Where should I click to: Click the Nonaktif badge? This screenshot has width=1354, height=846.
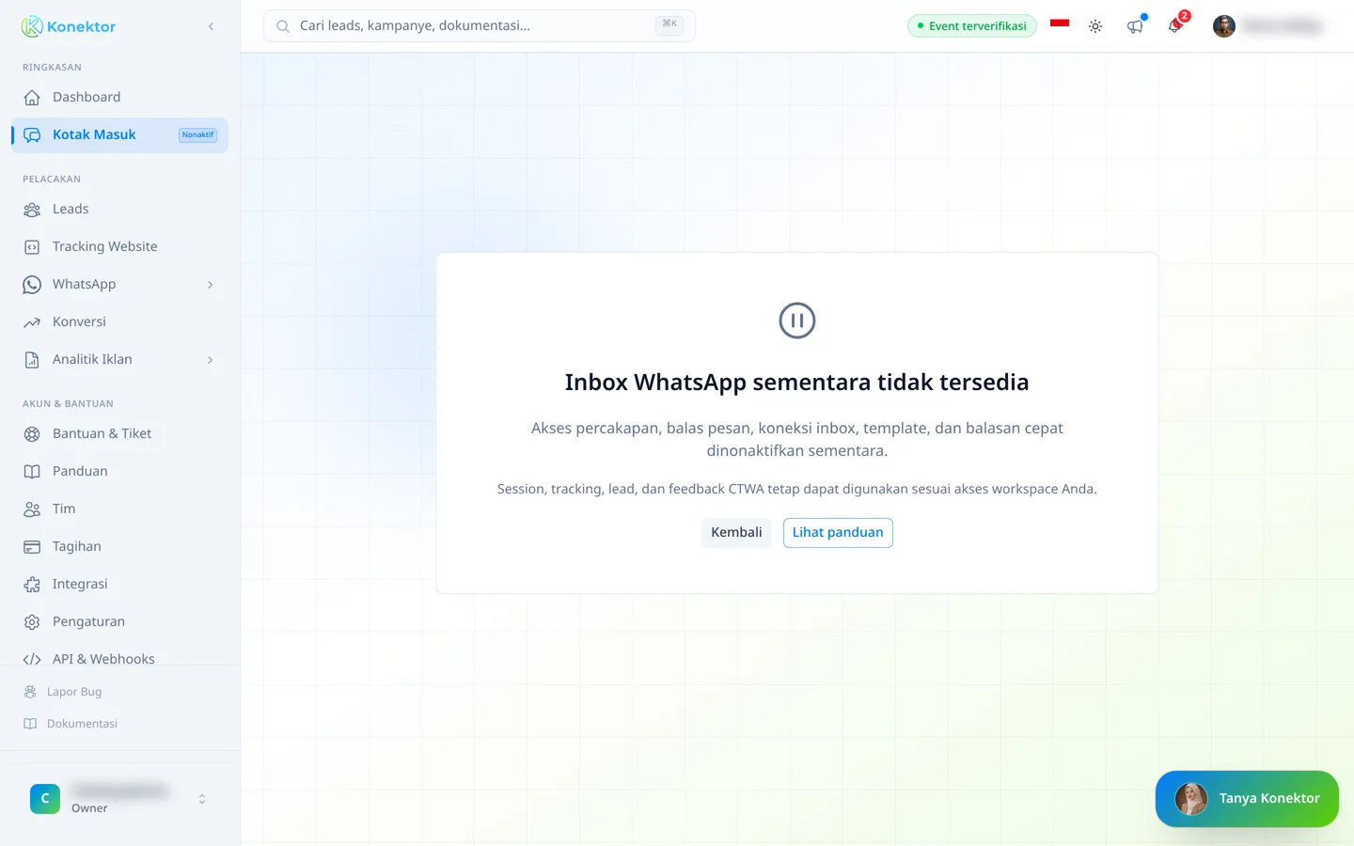tap(197, 134)
